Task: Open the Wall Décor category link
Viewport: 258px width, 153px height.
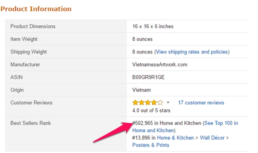Action: (212, 138)
